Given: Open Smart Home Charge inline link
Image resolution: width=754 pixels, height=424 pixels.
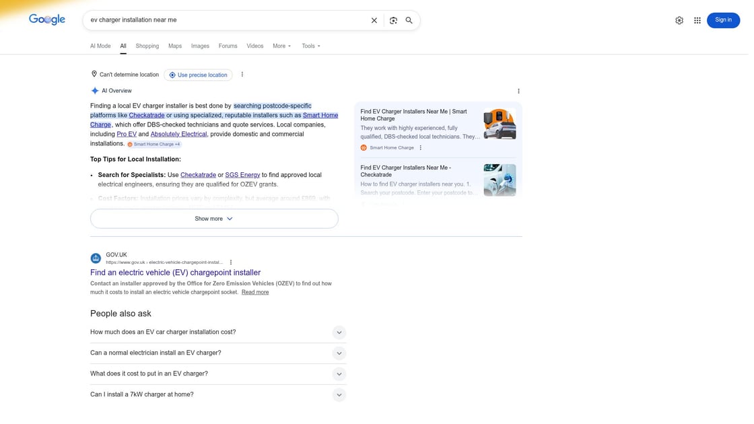Looking at the screenshot, I should (x=320, y=115).
